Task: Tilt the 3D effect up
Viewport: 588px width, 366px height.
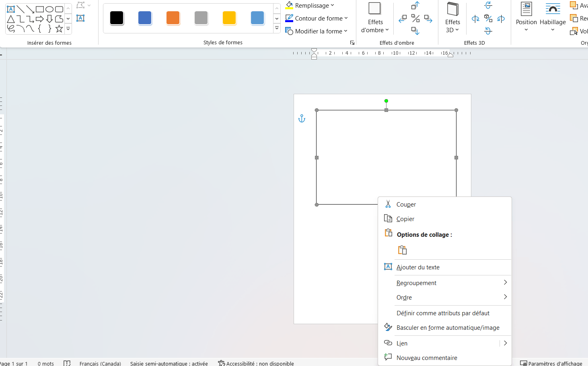Action: tap(488, 5)
